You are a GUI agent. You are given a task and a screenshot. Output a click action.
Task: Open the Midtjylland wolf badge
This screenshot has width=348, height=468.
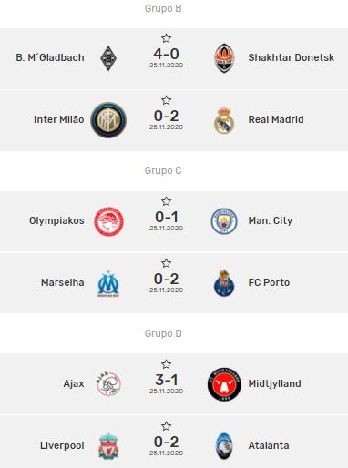point(224,384)
